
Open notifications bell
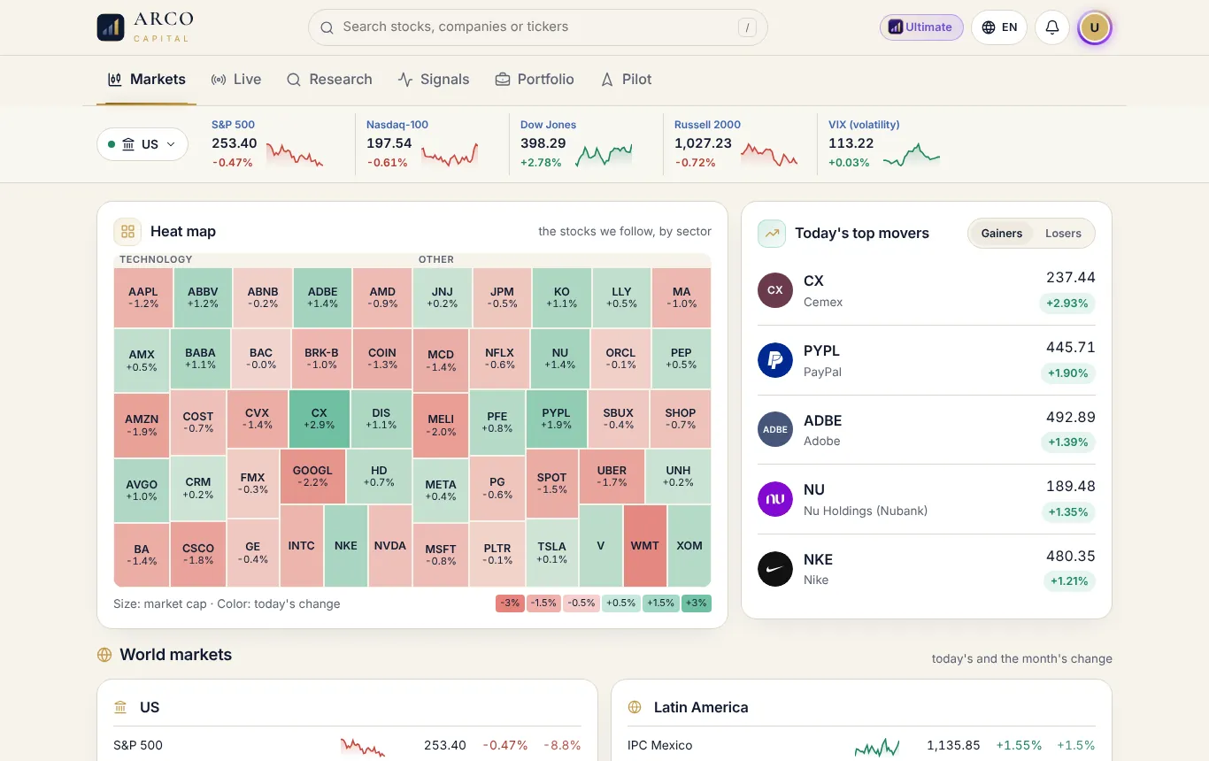point(1052,27)
